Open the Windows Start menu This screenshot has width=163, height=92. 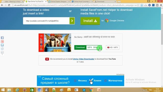(3, 90)
